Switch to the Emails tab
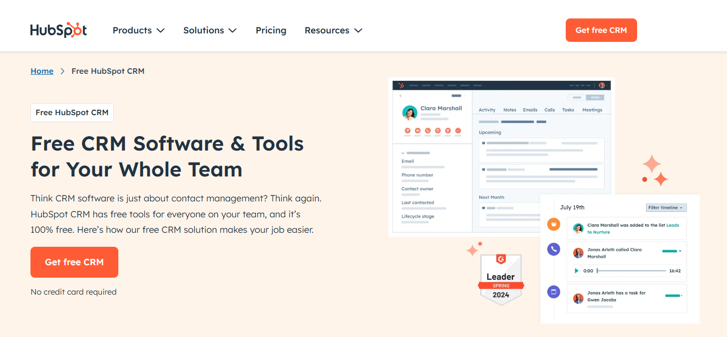727x337 pixels. tap(530, 110)
